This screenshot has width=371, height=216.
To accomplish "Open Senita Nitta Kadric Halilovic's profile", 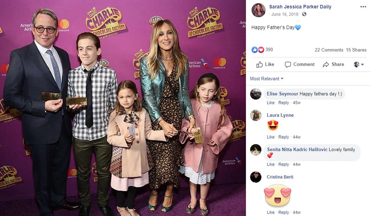I will coord(297,149).
